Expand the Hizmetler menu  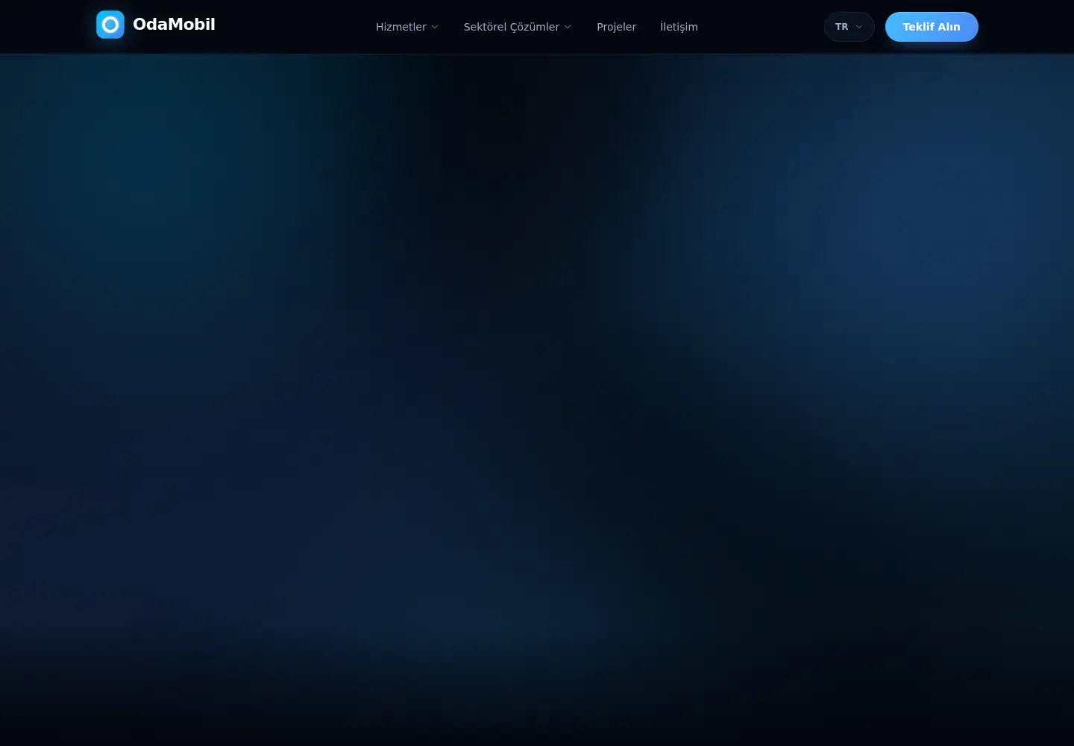(407, 27)
